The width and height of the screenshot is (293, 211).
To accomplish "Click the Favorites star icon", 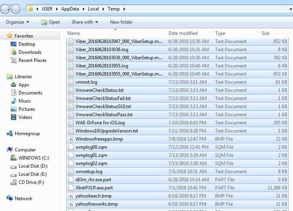I will (10, 36).
